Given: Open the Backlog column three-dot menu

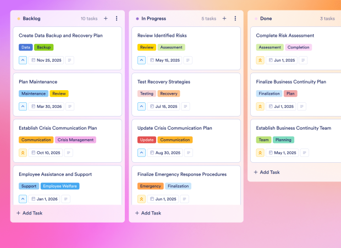Looking at the screenshot, I should (x=117, y=18).
